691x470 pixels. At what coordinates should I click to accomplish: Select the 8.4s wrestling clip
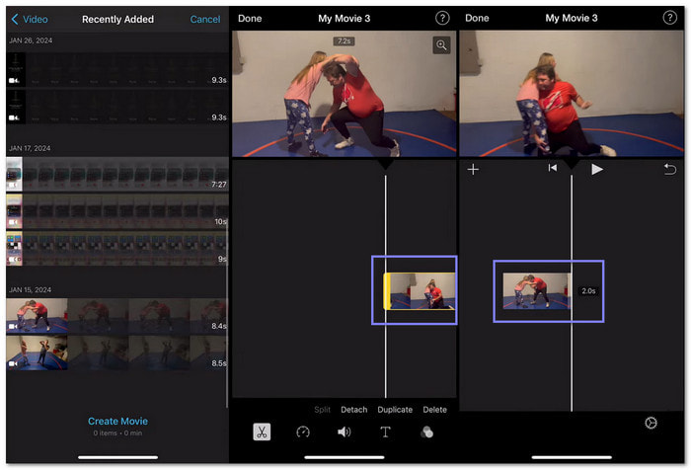pyautogui.click(x=117, y=316)
